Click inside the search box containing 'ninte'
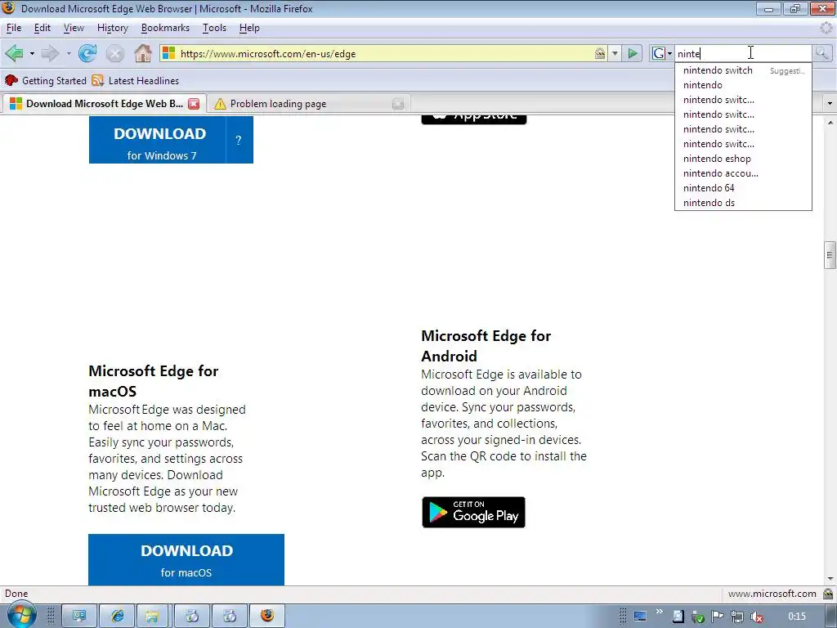The width and height of the screenshot is (837, 628). (x=743, y=53)
